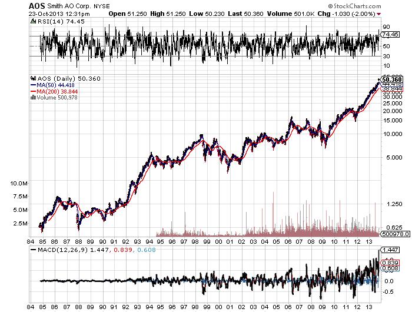This screenshot has width=412, height=312.
Task: Click the price axis label 15.000
Action: click(x=393, y=120)
